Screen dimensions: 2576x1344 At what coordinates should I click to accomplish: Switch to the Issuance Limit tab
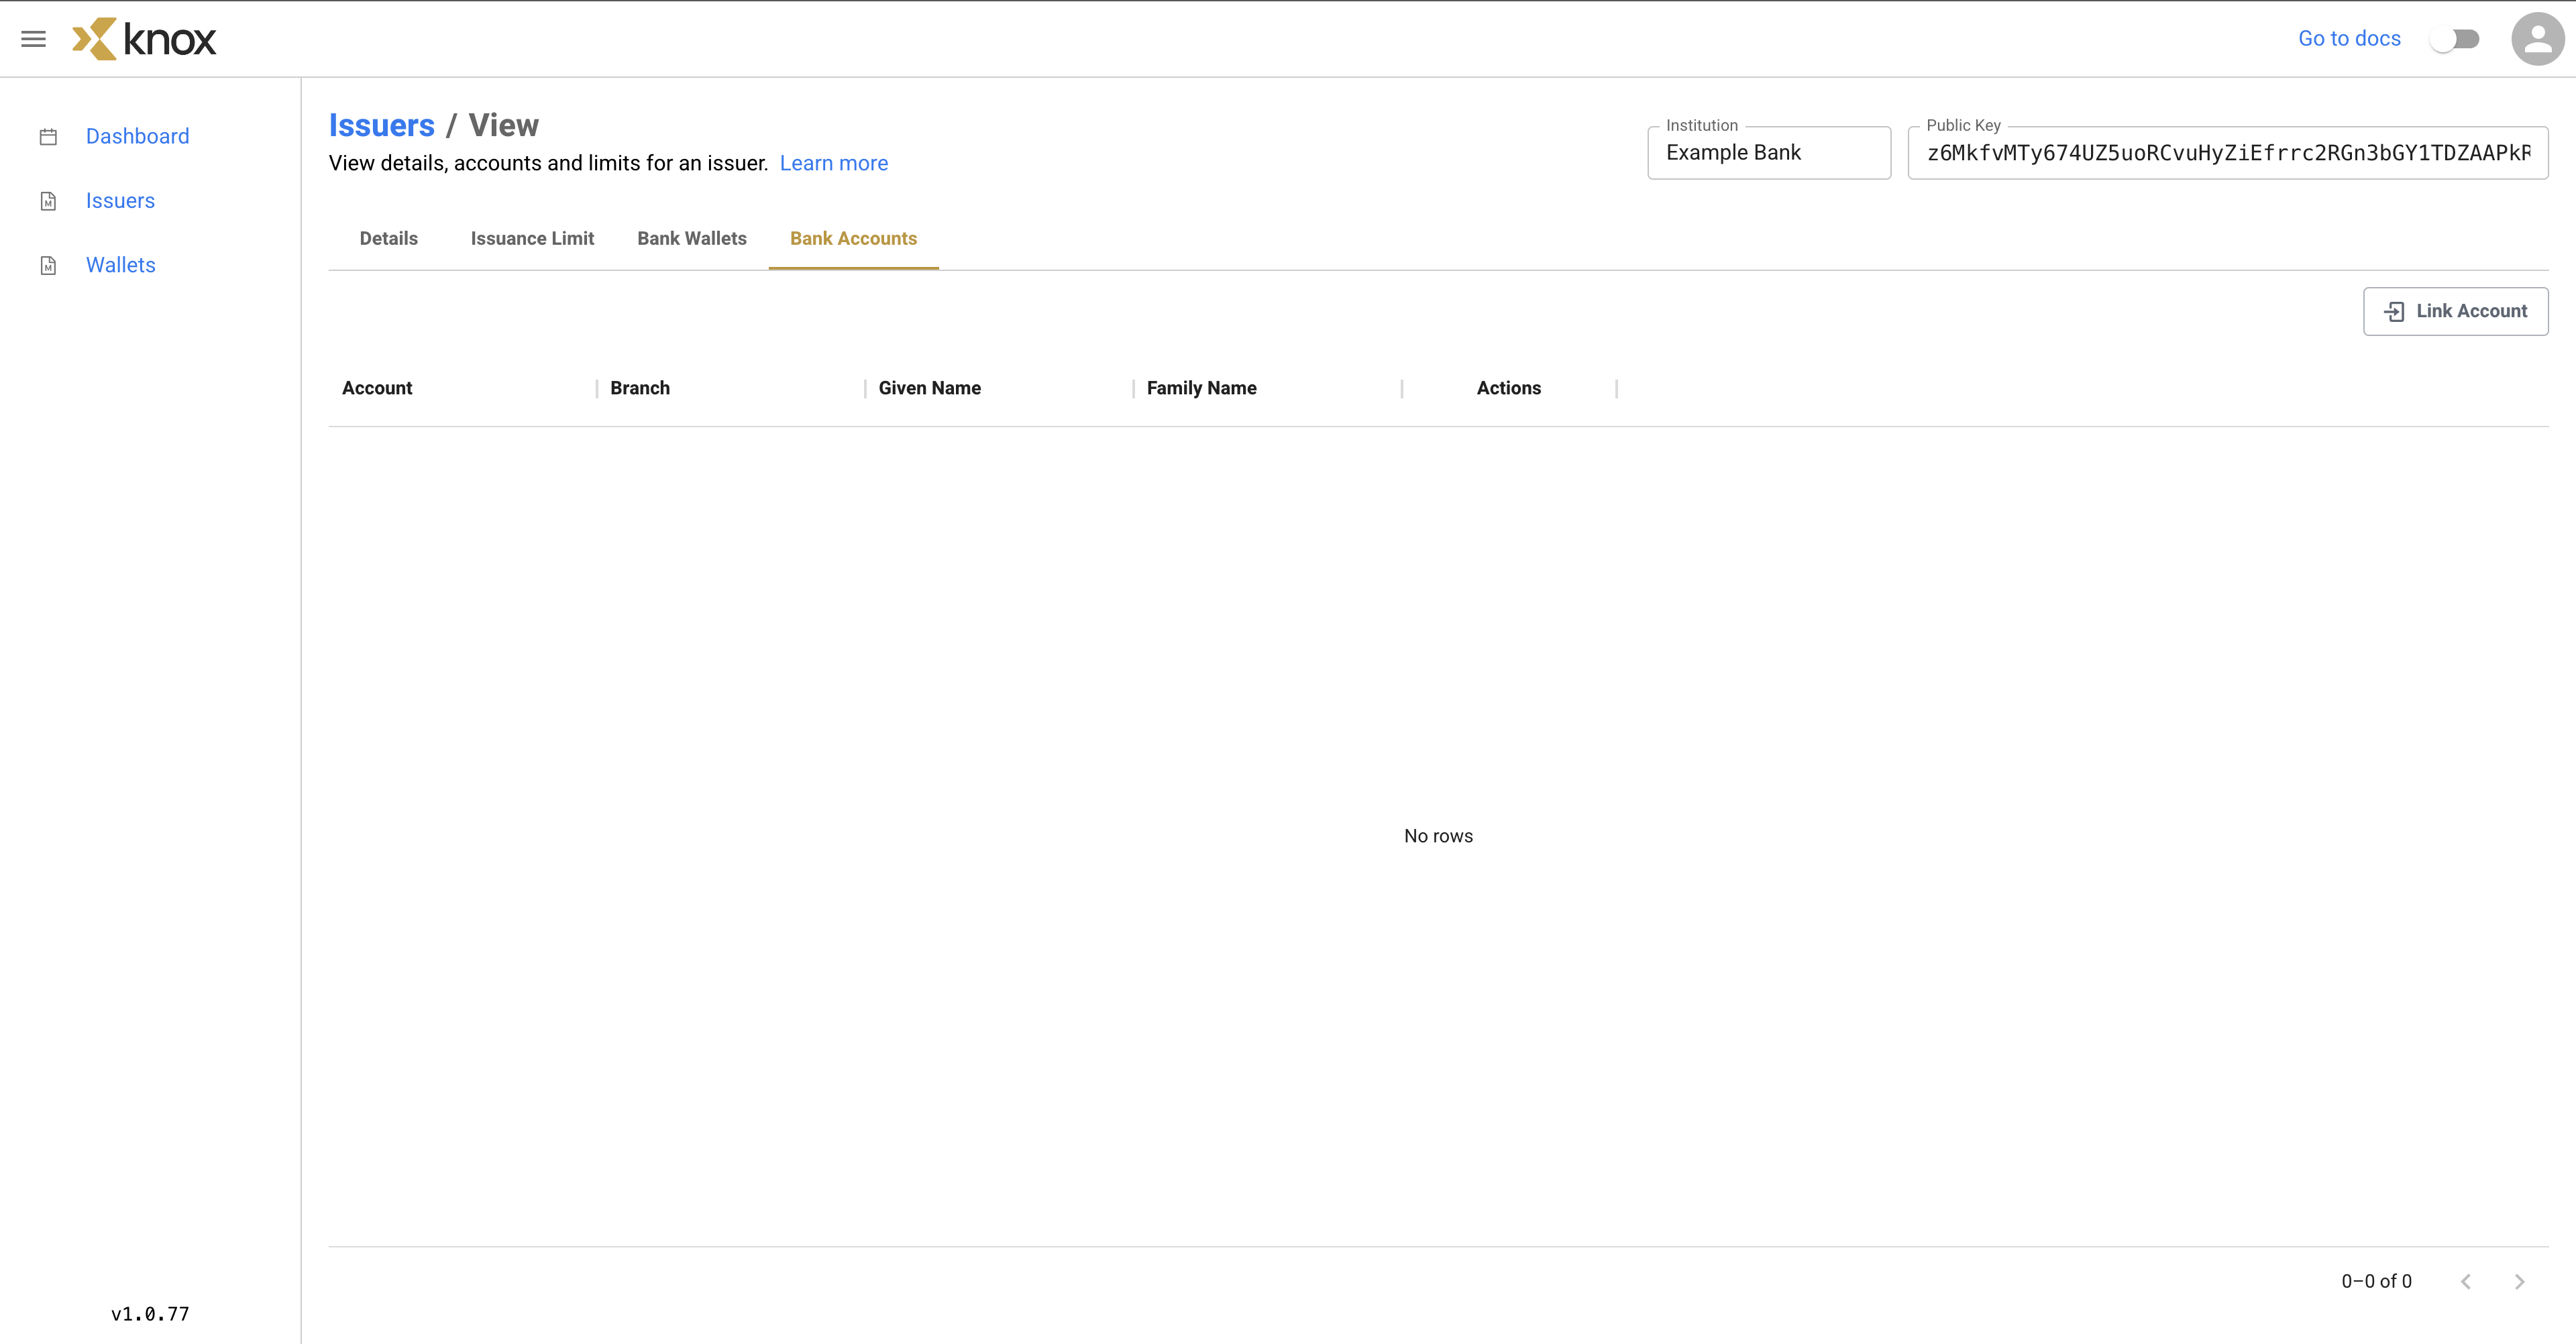[532, 238]
